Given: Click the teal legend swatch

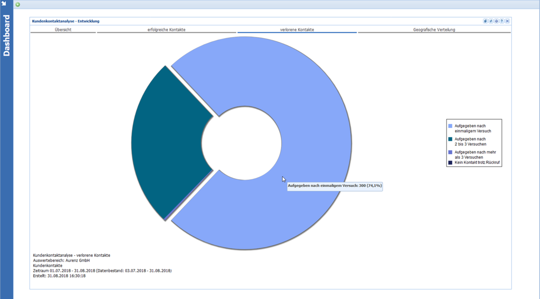Looking at the screenshot, I should (450, 139).
